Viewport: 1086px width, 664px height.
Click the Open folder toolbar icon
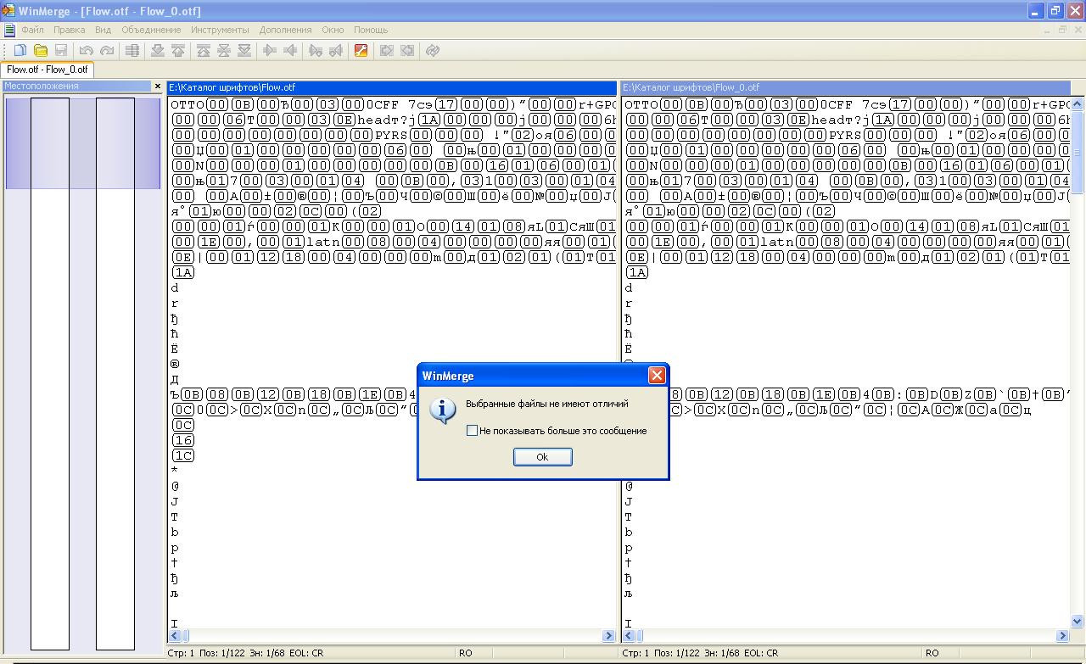point(40,51)
